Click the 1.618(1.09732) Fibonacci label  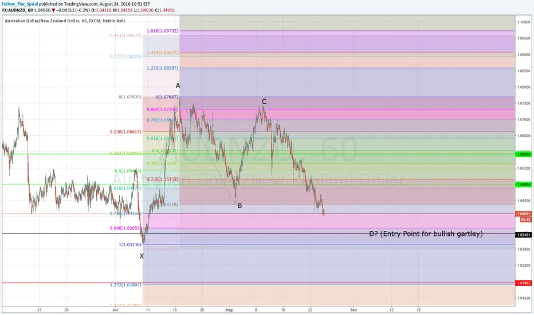pos(163,31)
